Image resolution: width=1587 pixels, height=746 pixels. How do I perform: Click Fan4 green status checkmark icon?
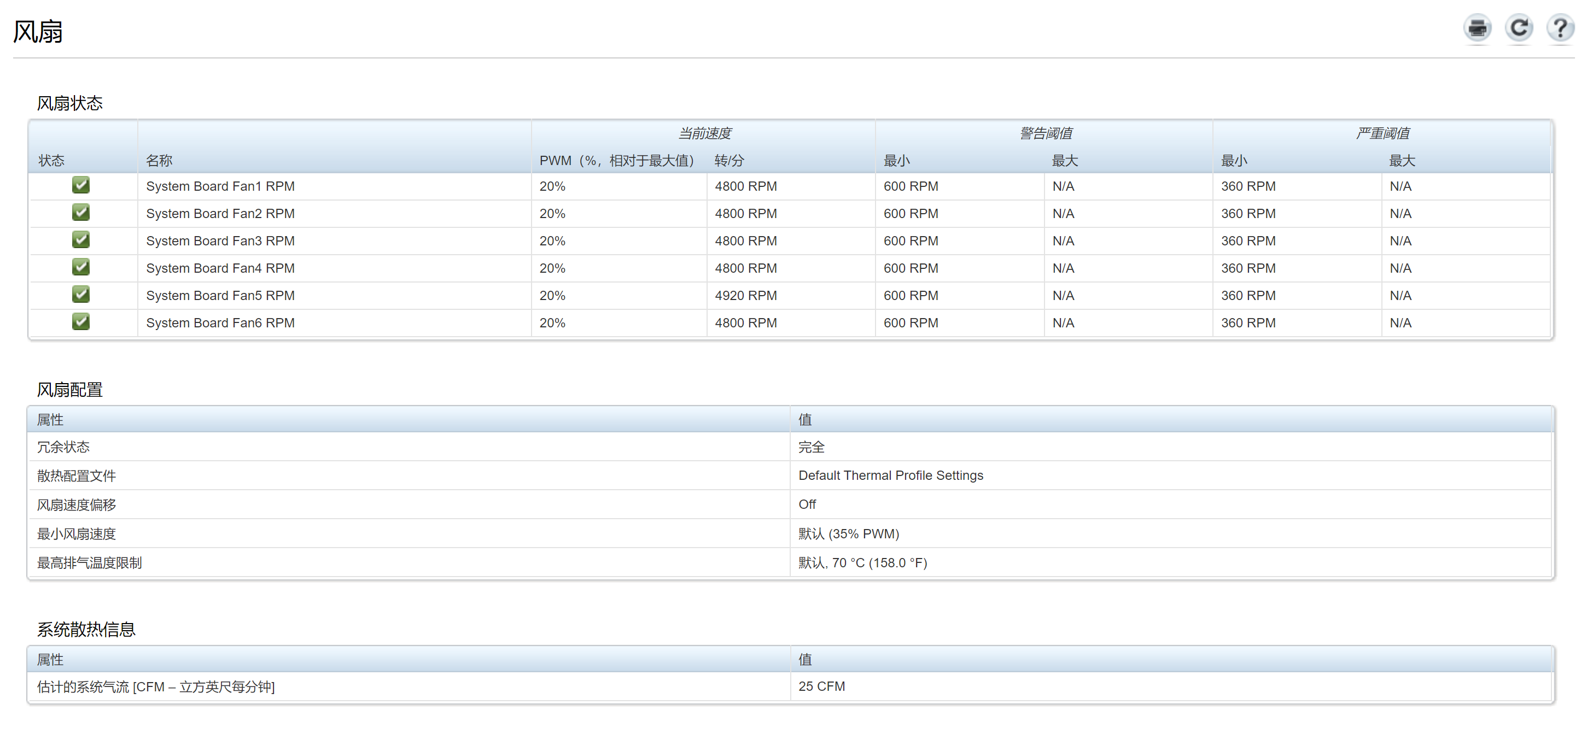[81, 267]
